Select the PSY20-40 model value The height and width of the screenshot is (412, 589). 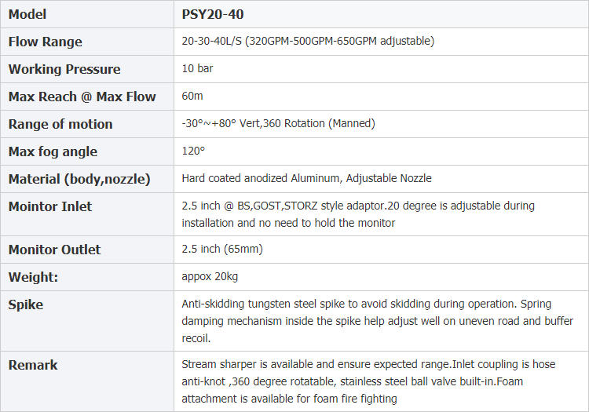[210, 14]
